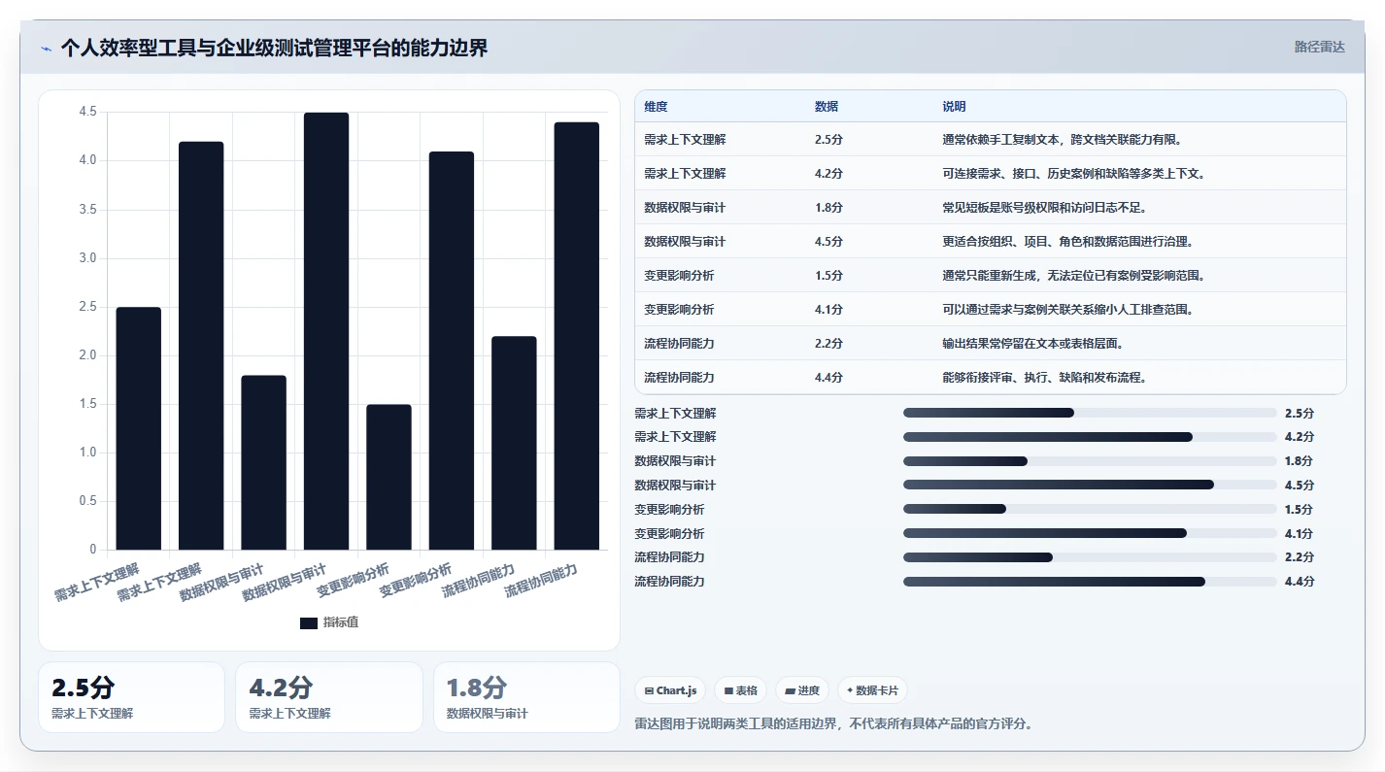Click the chart bar reaching 4.4
Screen dimensions: 1385x772
(x=577, y=336)
